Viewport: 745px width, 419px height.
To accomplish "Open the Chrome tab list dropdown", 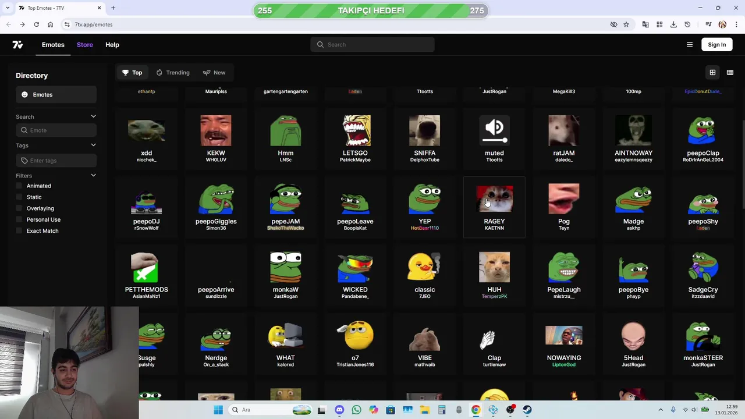I will click(x=7, y=8).
